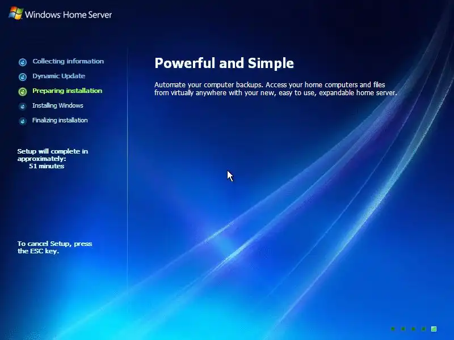454x340 pixels.
Task: Select the highlighted Preparing installation label
Action: point(67,91)
